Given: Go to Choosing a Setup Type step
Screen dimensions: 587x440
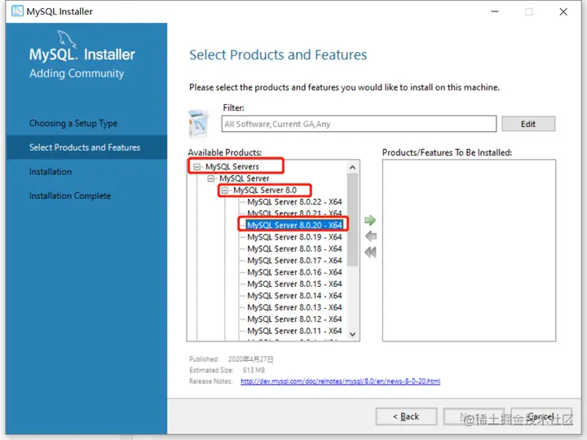Looking at the screenshot, I should click(x=73, y=123).
